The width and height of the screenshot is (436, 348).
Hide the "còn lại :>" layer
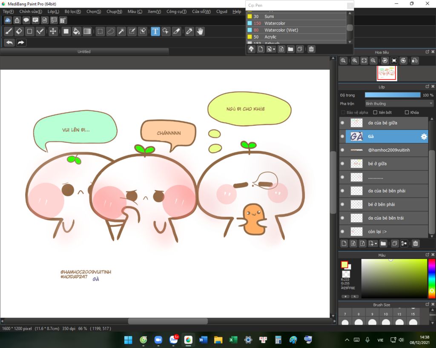click(x=342, y=232)
